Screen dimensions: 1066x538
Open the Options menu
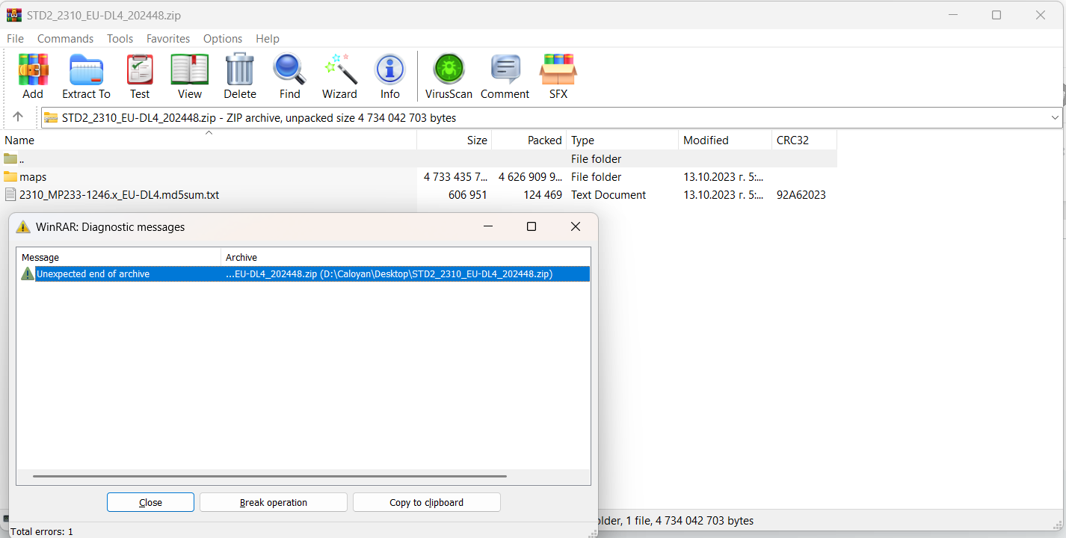click(223, 38)
